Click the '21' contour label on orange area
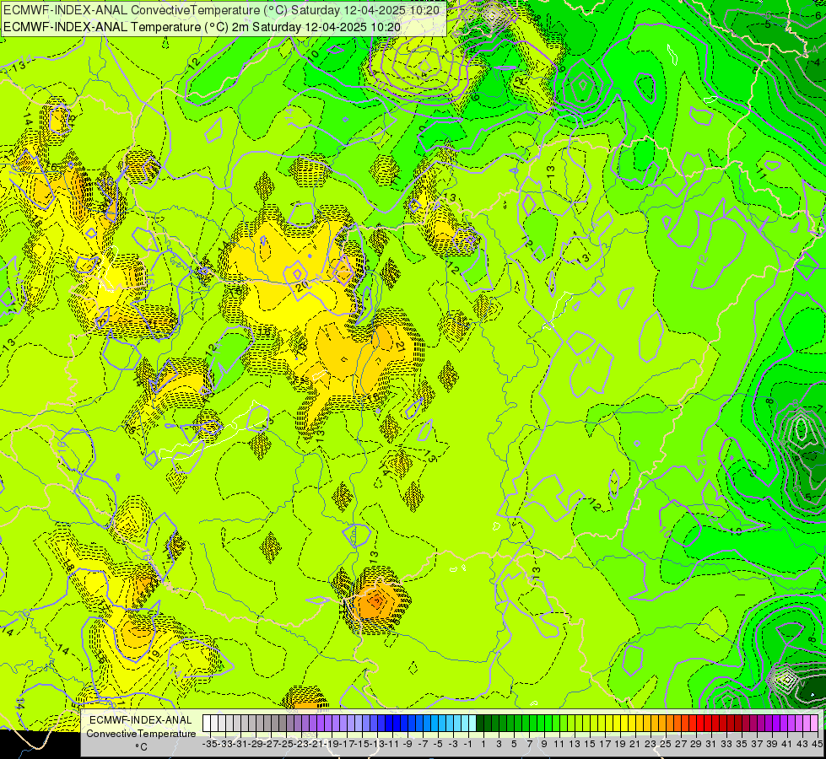The image size is (826, 759). (401, 346)
